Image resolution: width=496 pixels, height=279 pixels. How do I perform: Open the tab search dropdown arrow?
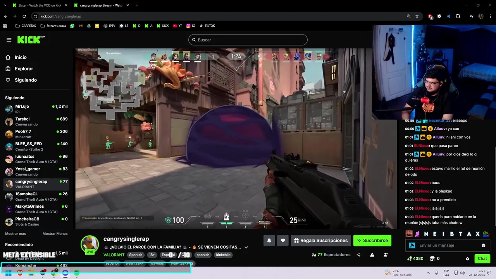pyautogui.click(x=5, y=5)
